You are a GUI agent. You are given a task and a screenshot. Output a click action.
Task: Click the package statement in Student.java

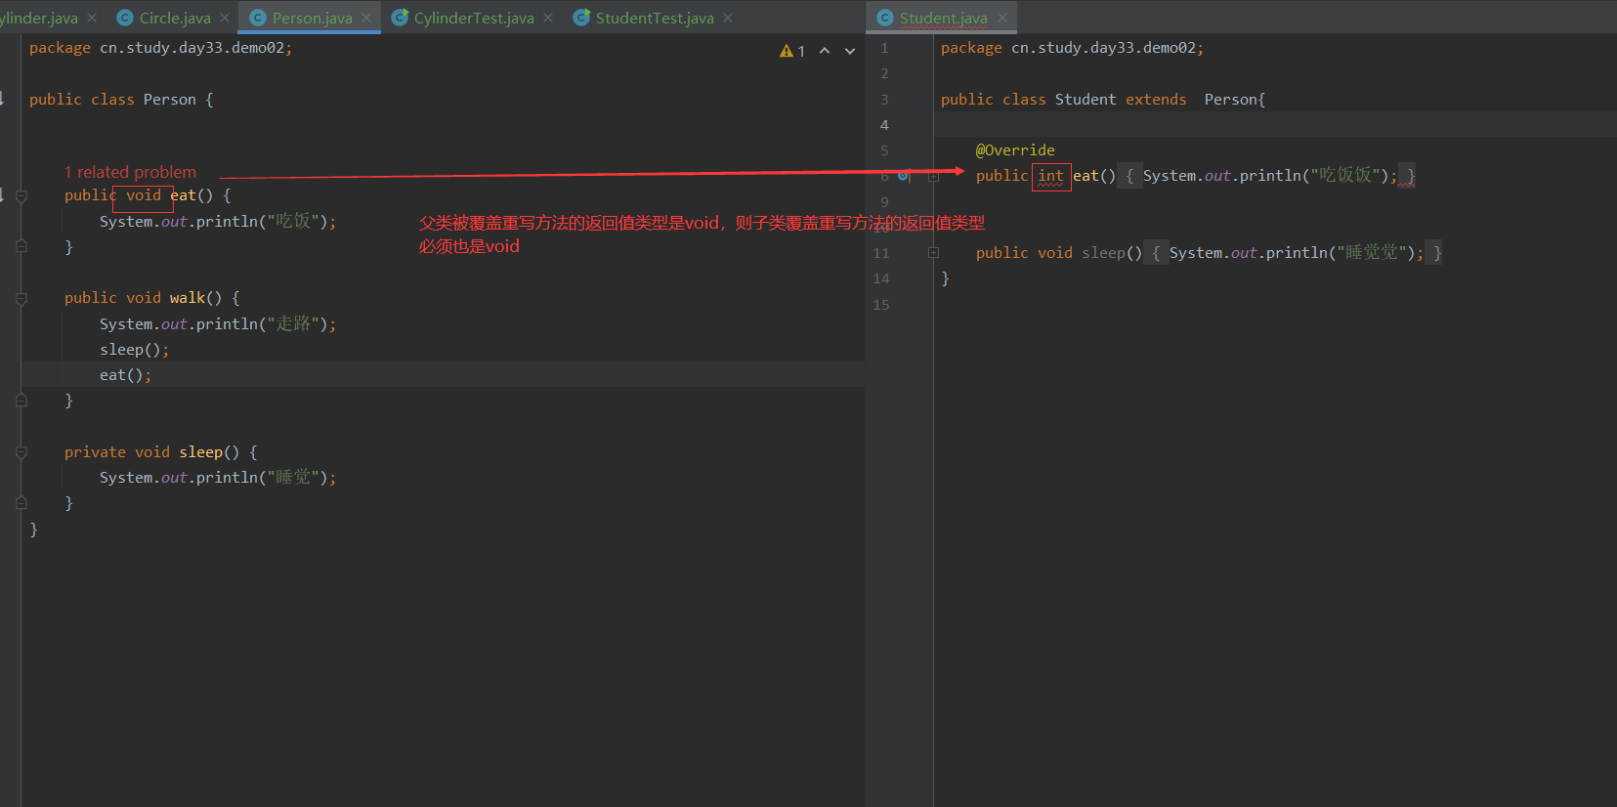1072,48
